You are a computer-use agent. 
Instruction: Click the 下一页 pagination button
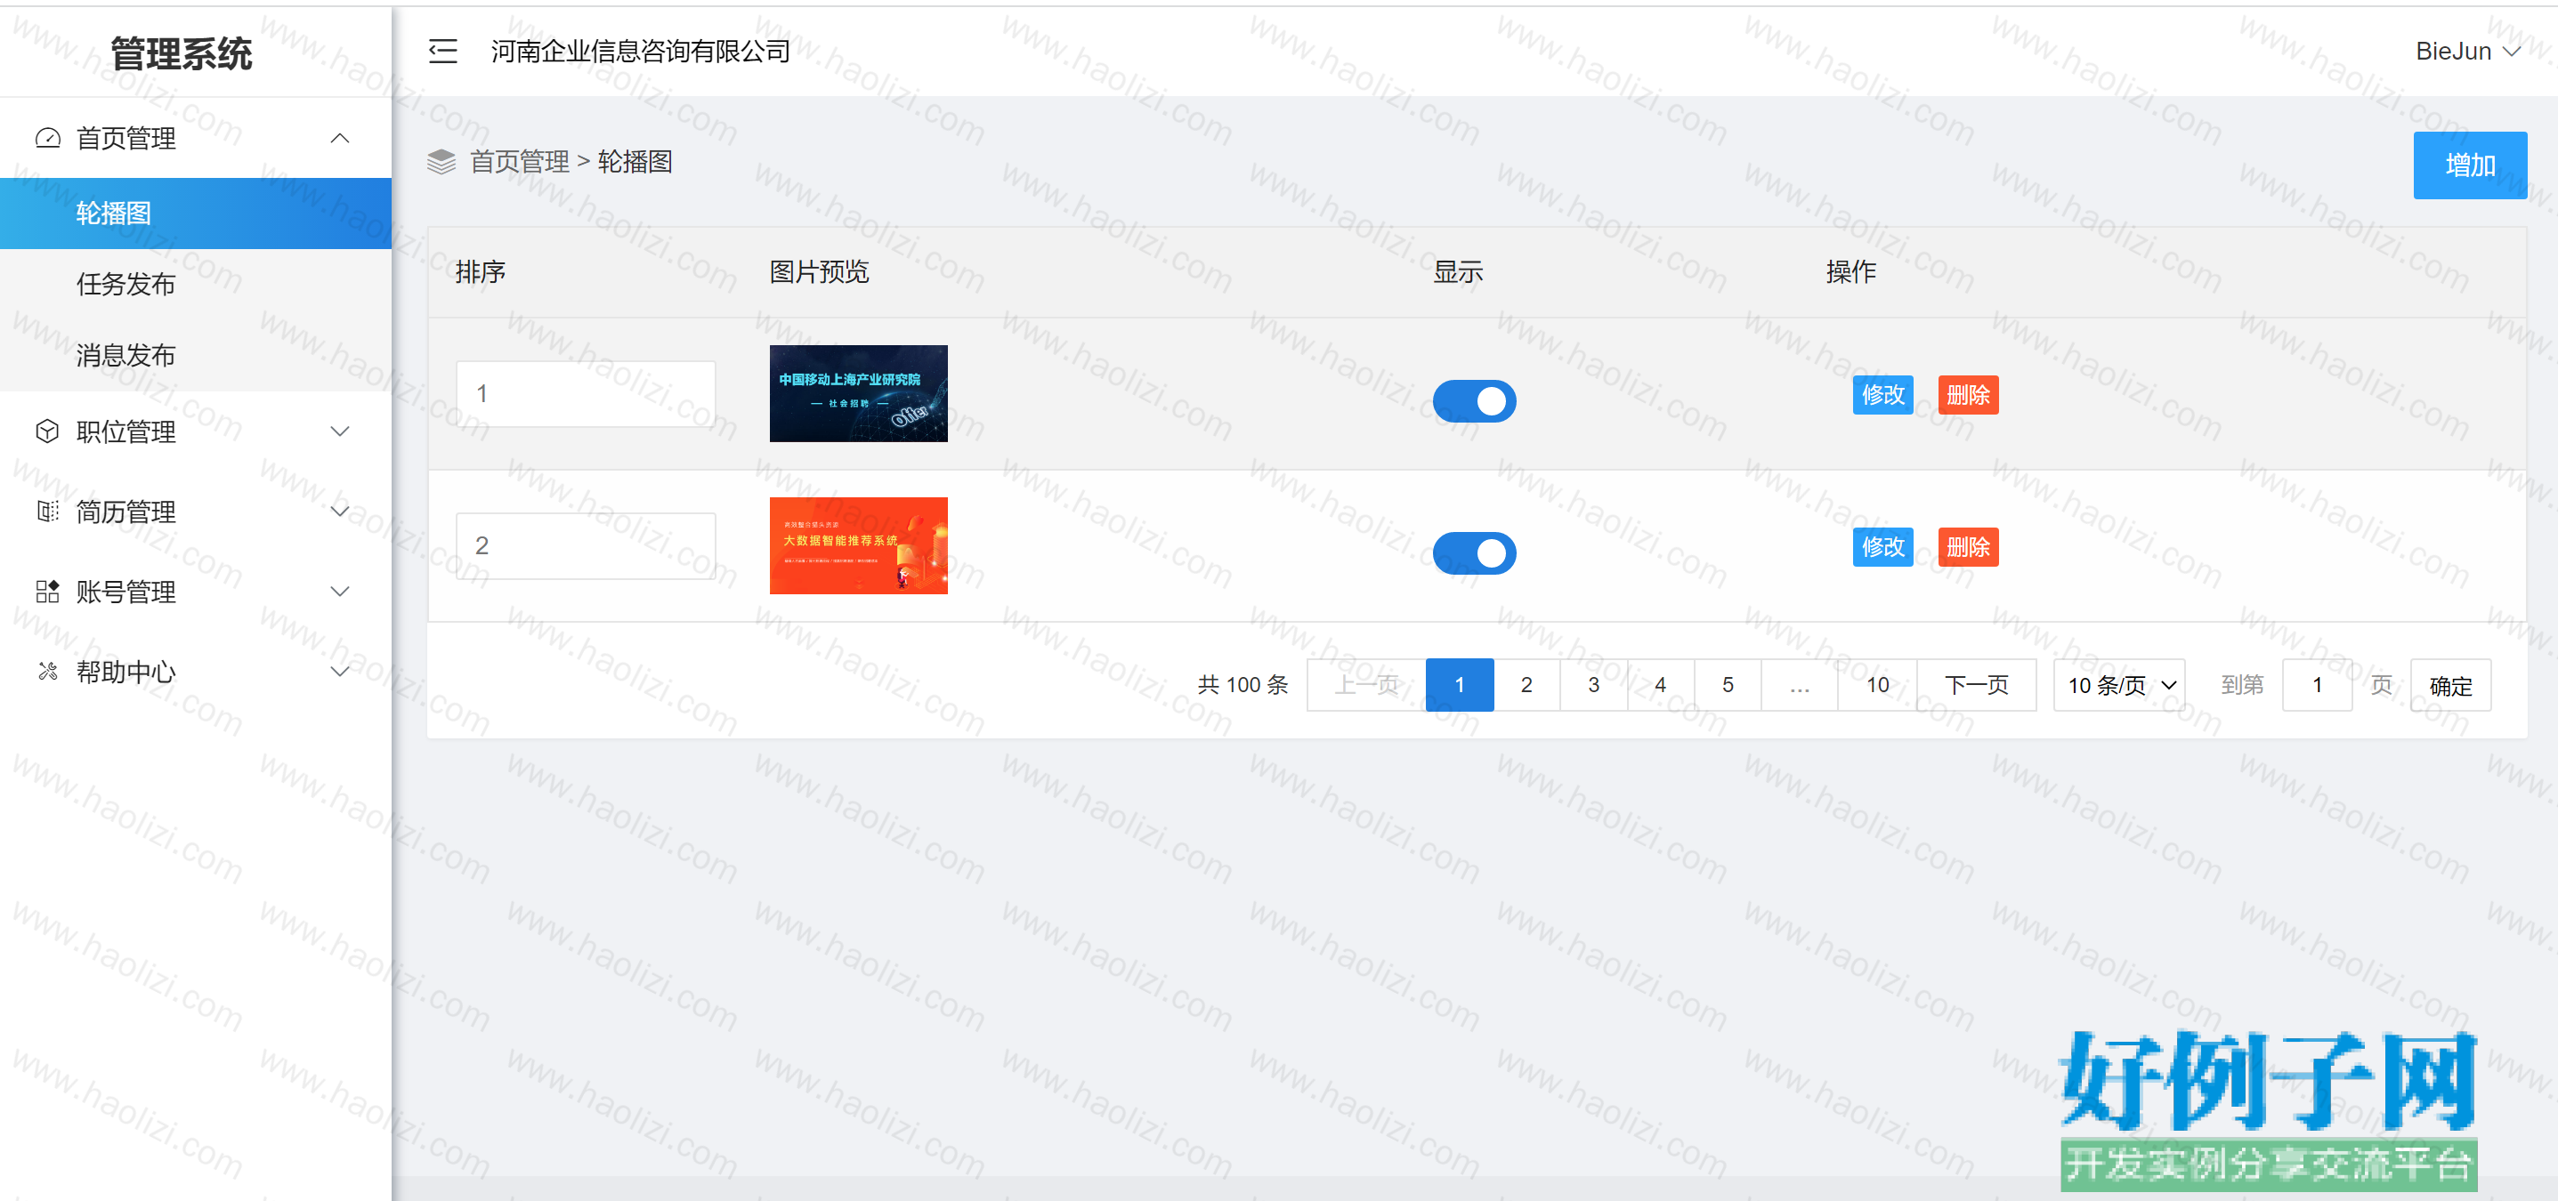click(1976, 685)
